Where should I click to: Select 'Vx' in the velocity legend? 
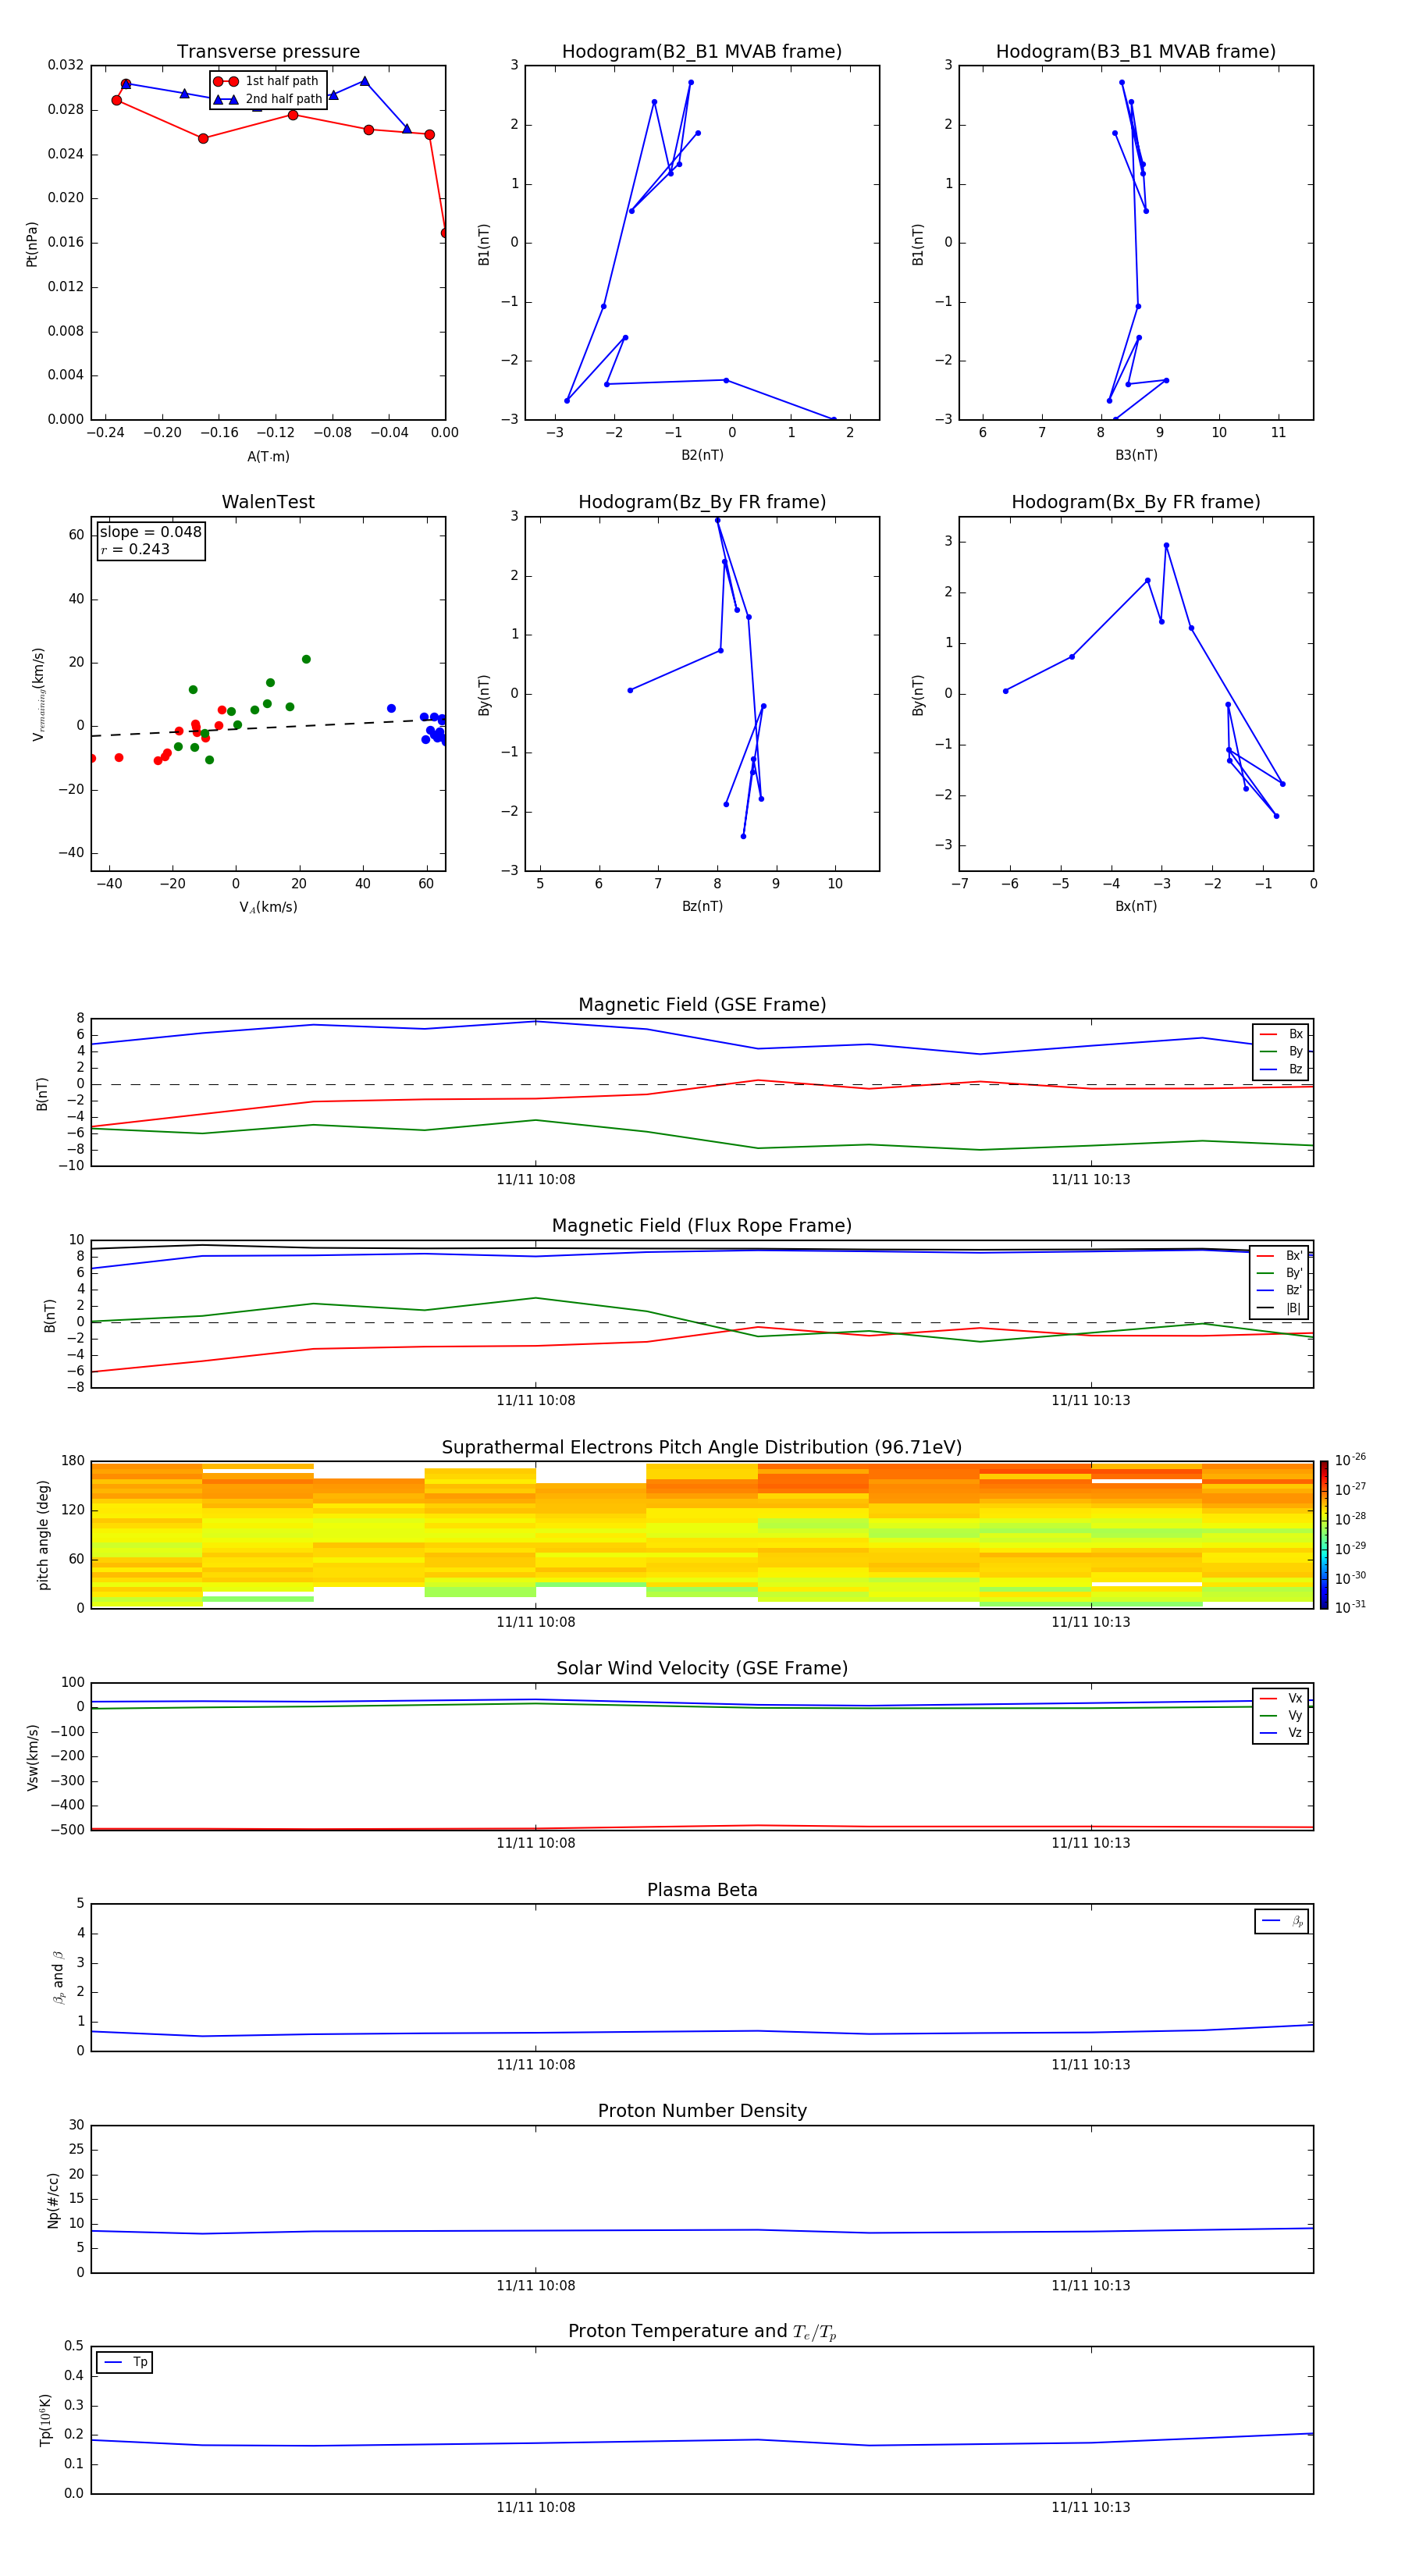coord(1281,1698)
